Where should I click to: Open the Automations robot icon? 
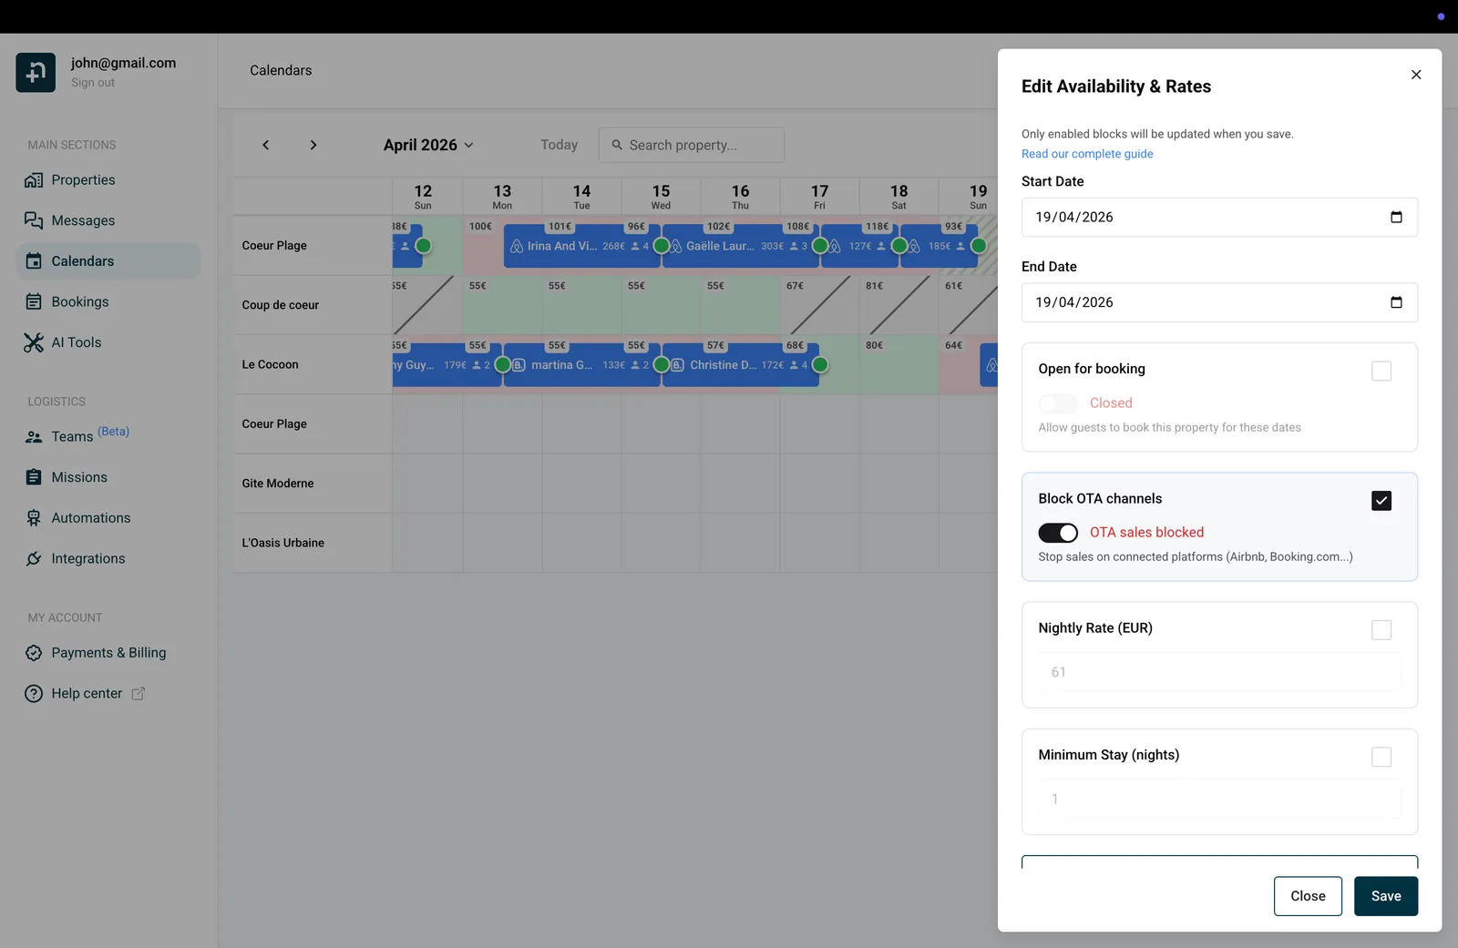[34, 518]
